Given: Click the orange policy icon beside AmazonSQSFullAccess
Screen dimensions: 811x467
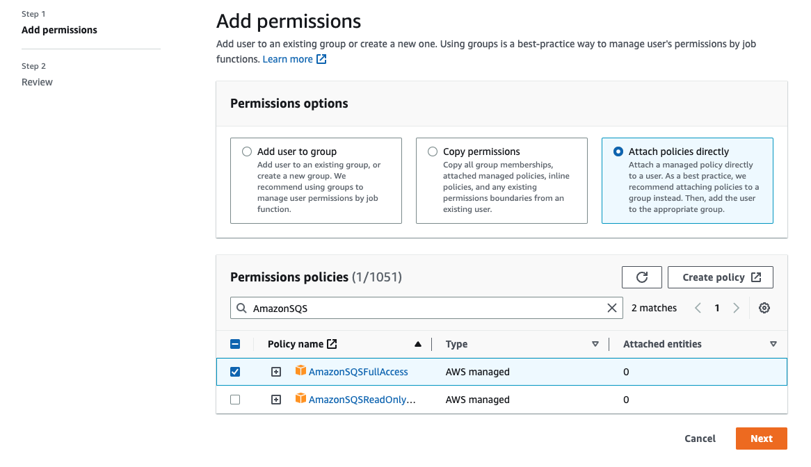Looking at the screenshot, I should (x=299, y=371).
